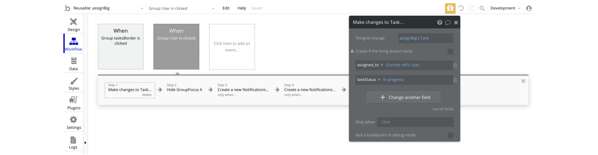598x155 pixels.
Task: Open the Development version dropdown
Action: pyautogui.click(x=505, y=8)
